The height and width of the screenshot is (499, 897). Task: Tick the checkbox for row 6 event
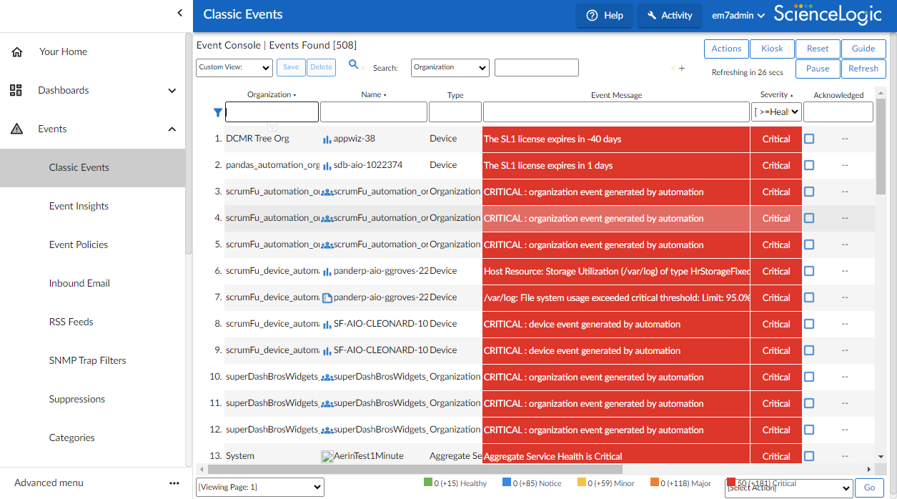click(809, 272)
